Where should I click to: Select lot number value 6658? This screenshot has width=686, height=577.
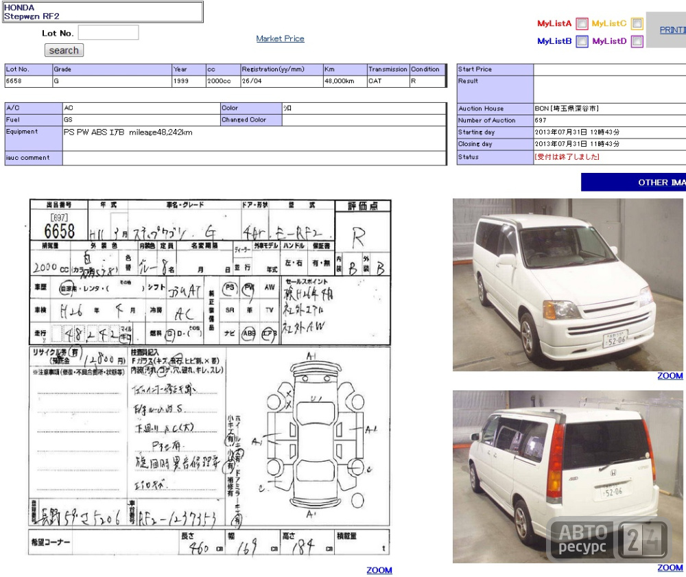pyautogui.click(x=14, y=81)
